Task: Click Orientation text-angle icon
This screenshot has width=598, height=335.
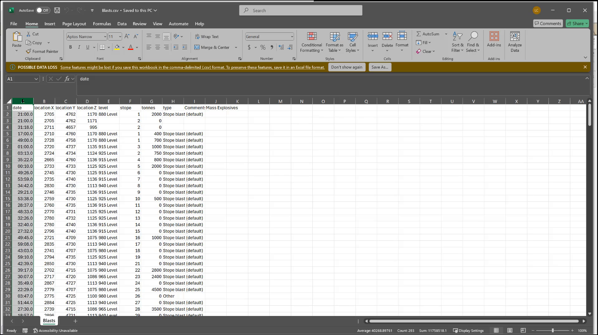Action: point(176,36)
